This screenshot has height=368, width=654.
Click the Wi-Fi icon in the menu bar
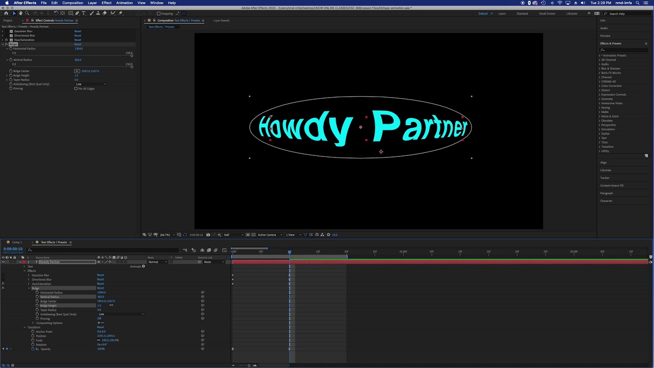[x=559, y=3]
